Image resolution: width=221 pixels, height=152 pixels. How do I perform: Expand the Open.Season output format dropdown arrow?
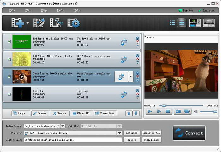[131, 76]
